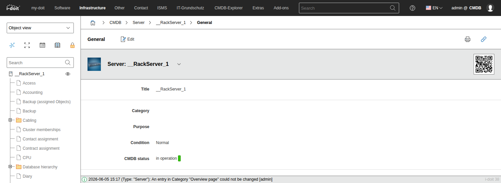Open the CMDB-Explorer menu

click(x=229, y=8)
